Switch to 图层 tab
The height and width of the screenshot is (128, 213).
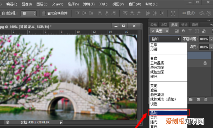174,25
